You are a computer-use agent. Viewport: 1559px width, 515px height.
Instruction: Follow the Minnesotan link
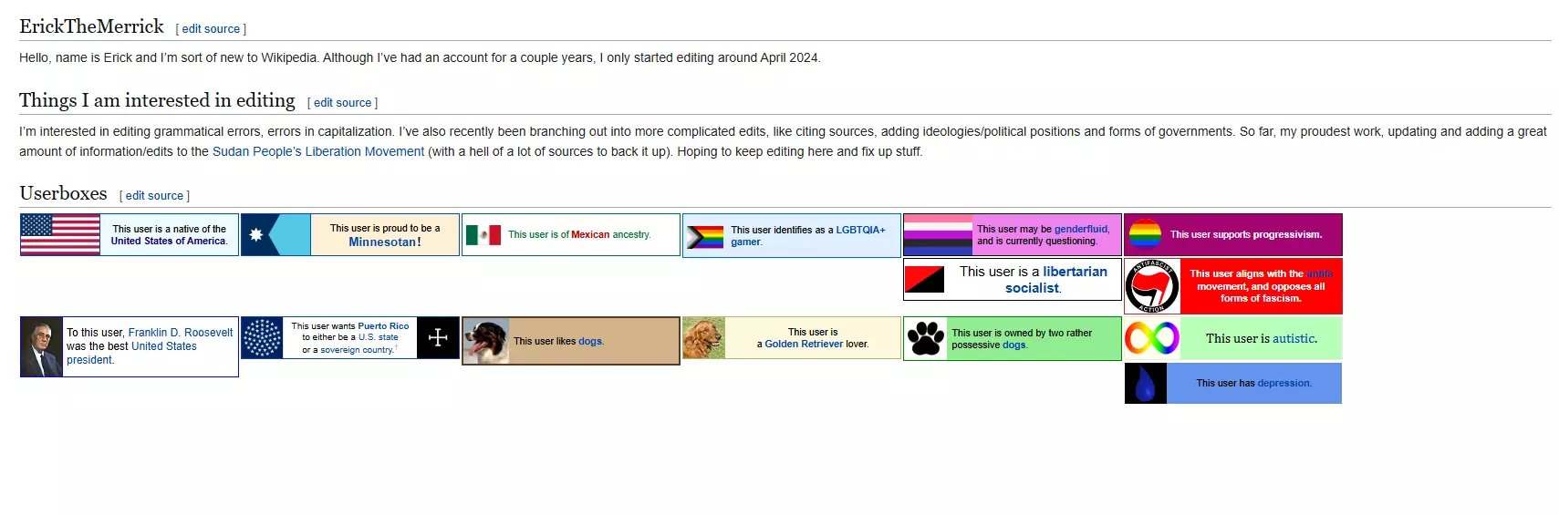(x=382, y=242)
